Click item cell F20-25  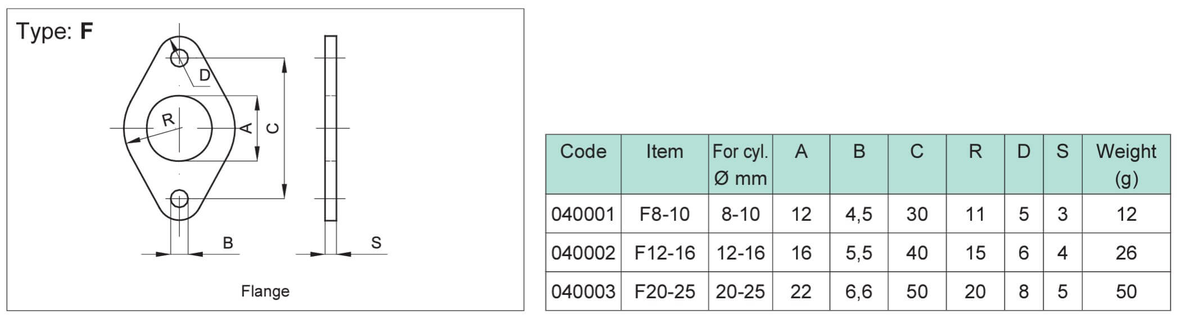click(x=664, y=291)
